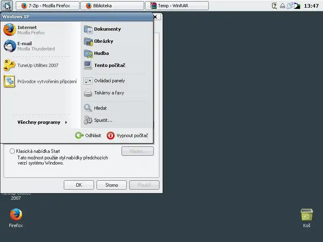
Task: Click the Windows XP menu header
Action: pos(77,17)
